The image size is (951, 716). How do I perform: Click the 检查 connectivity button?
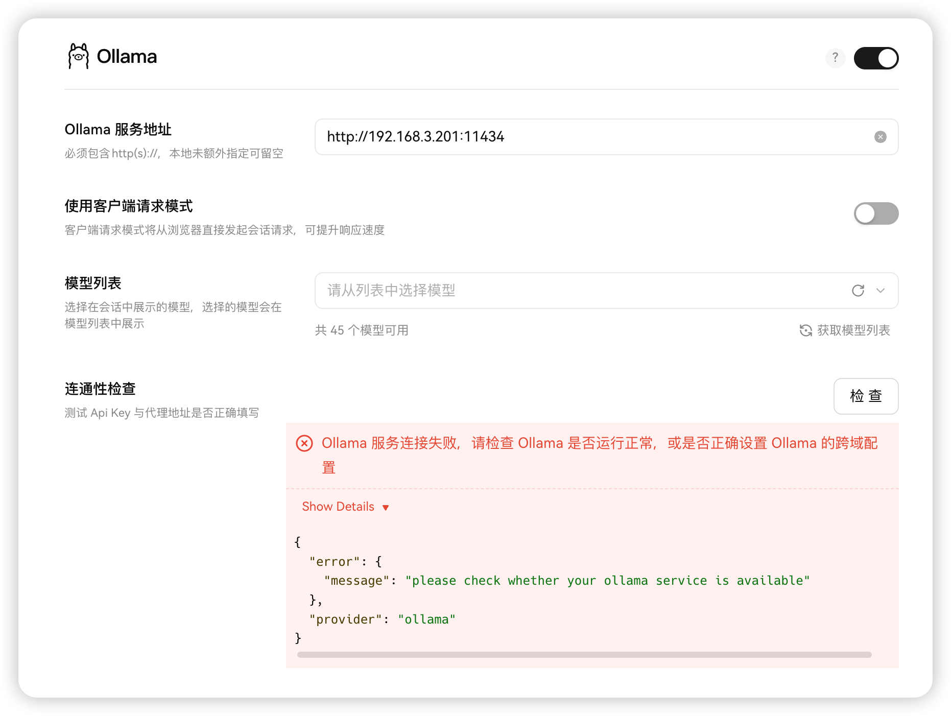click(x=866, y=396)
